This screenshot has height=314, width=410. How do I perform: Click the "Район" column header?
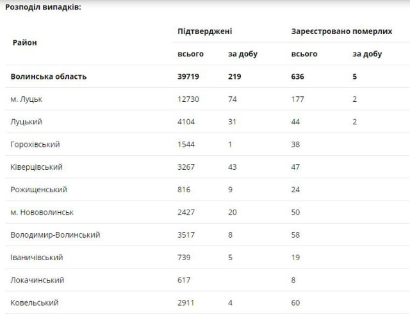tap(24, 42)
